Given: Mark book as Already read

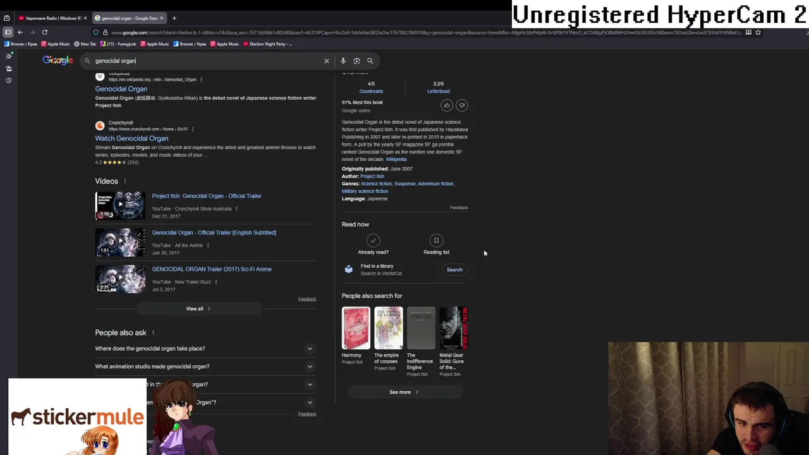Looking at the screenshot, I should pos(373,245).
